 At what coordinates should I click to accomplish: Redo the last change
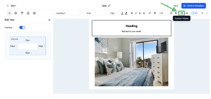tap(207, 13)
